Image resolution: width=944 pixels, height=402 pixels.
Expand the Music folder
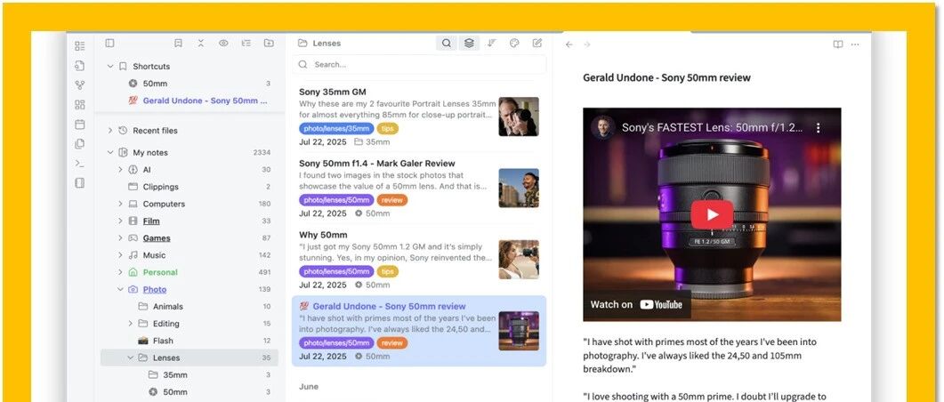[120, 255]
